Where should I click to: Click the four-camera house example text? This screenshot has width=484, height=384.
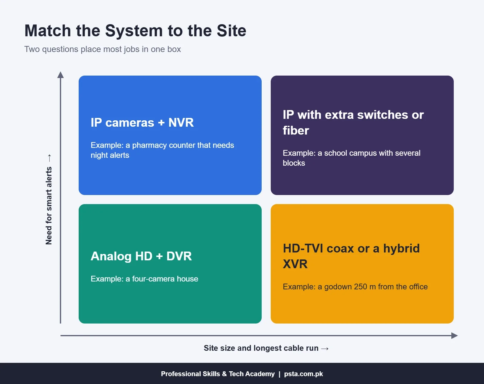click(x=145, y=279)
